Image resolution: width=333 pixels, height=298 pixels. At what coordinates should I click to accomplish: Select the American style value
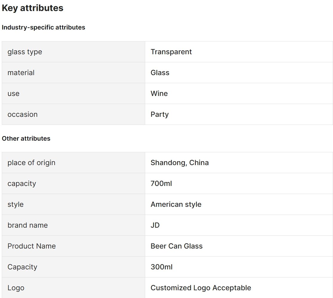click(176, 204)
